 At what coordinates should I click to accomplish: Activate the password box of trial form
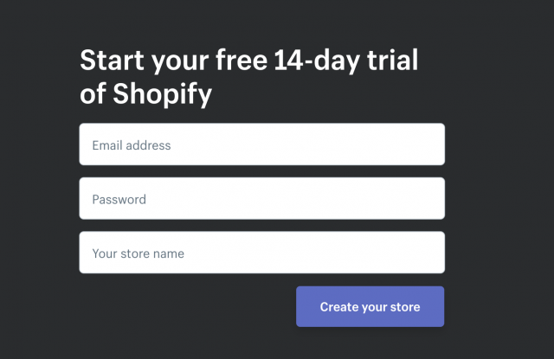pyautogui.click(x=261, y=198)
